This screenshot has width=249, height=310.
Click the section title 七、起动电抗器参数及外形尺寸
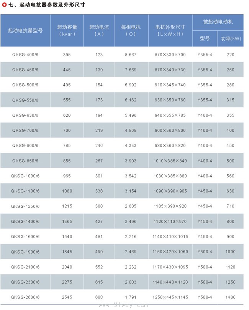tap(47, 5)
